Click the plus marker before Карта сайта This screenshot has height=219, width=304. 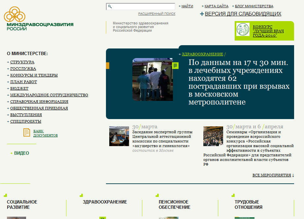click(203, 6)
